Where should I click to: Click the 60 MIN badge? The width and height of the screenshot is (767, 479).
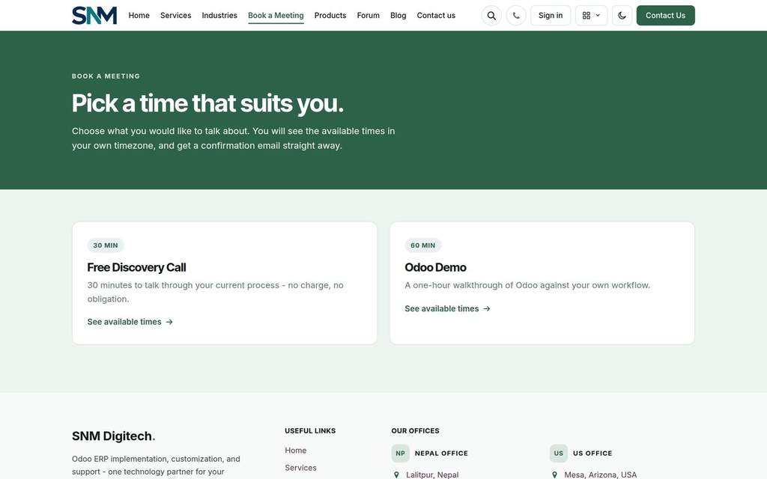423,245
